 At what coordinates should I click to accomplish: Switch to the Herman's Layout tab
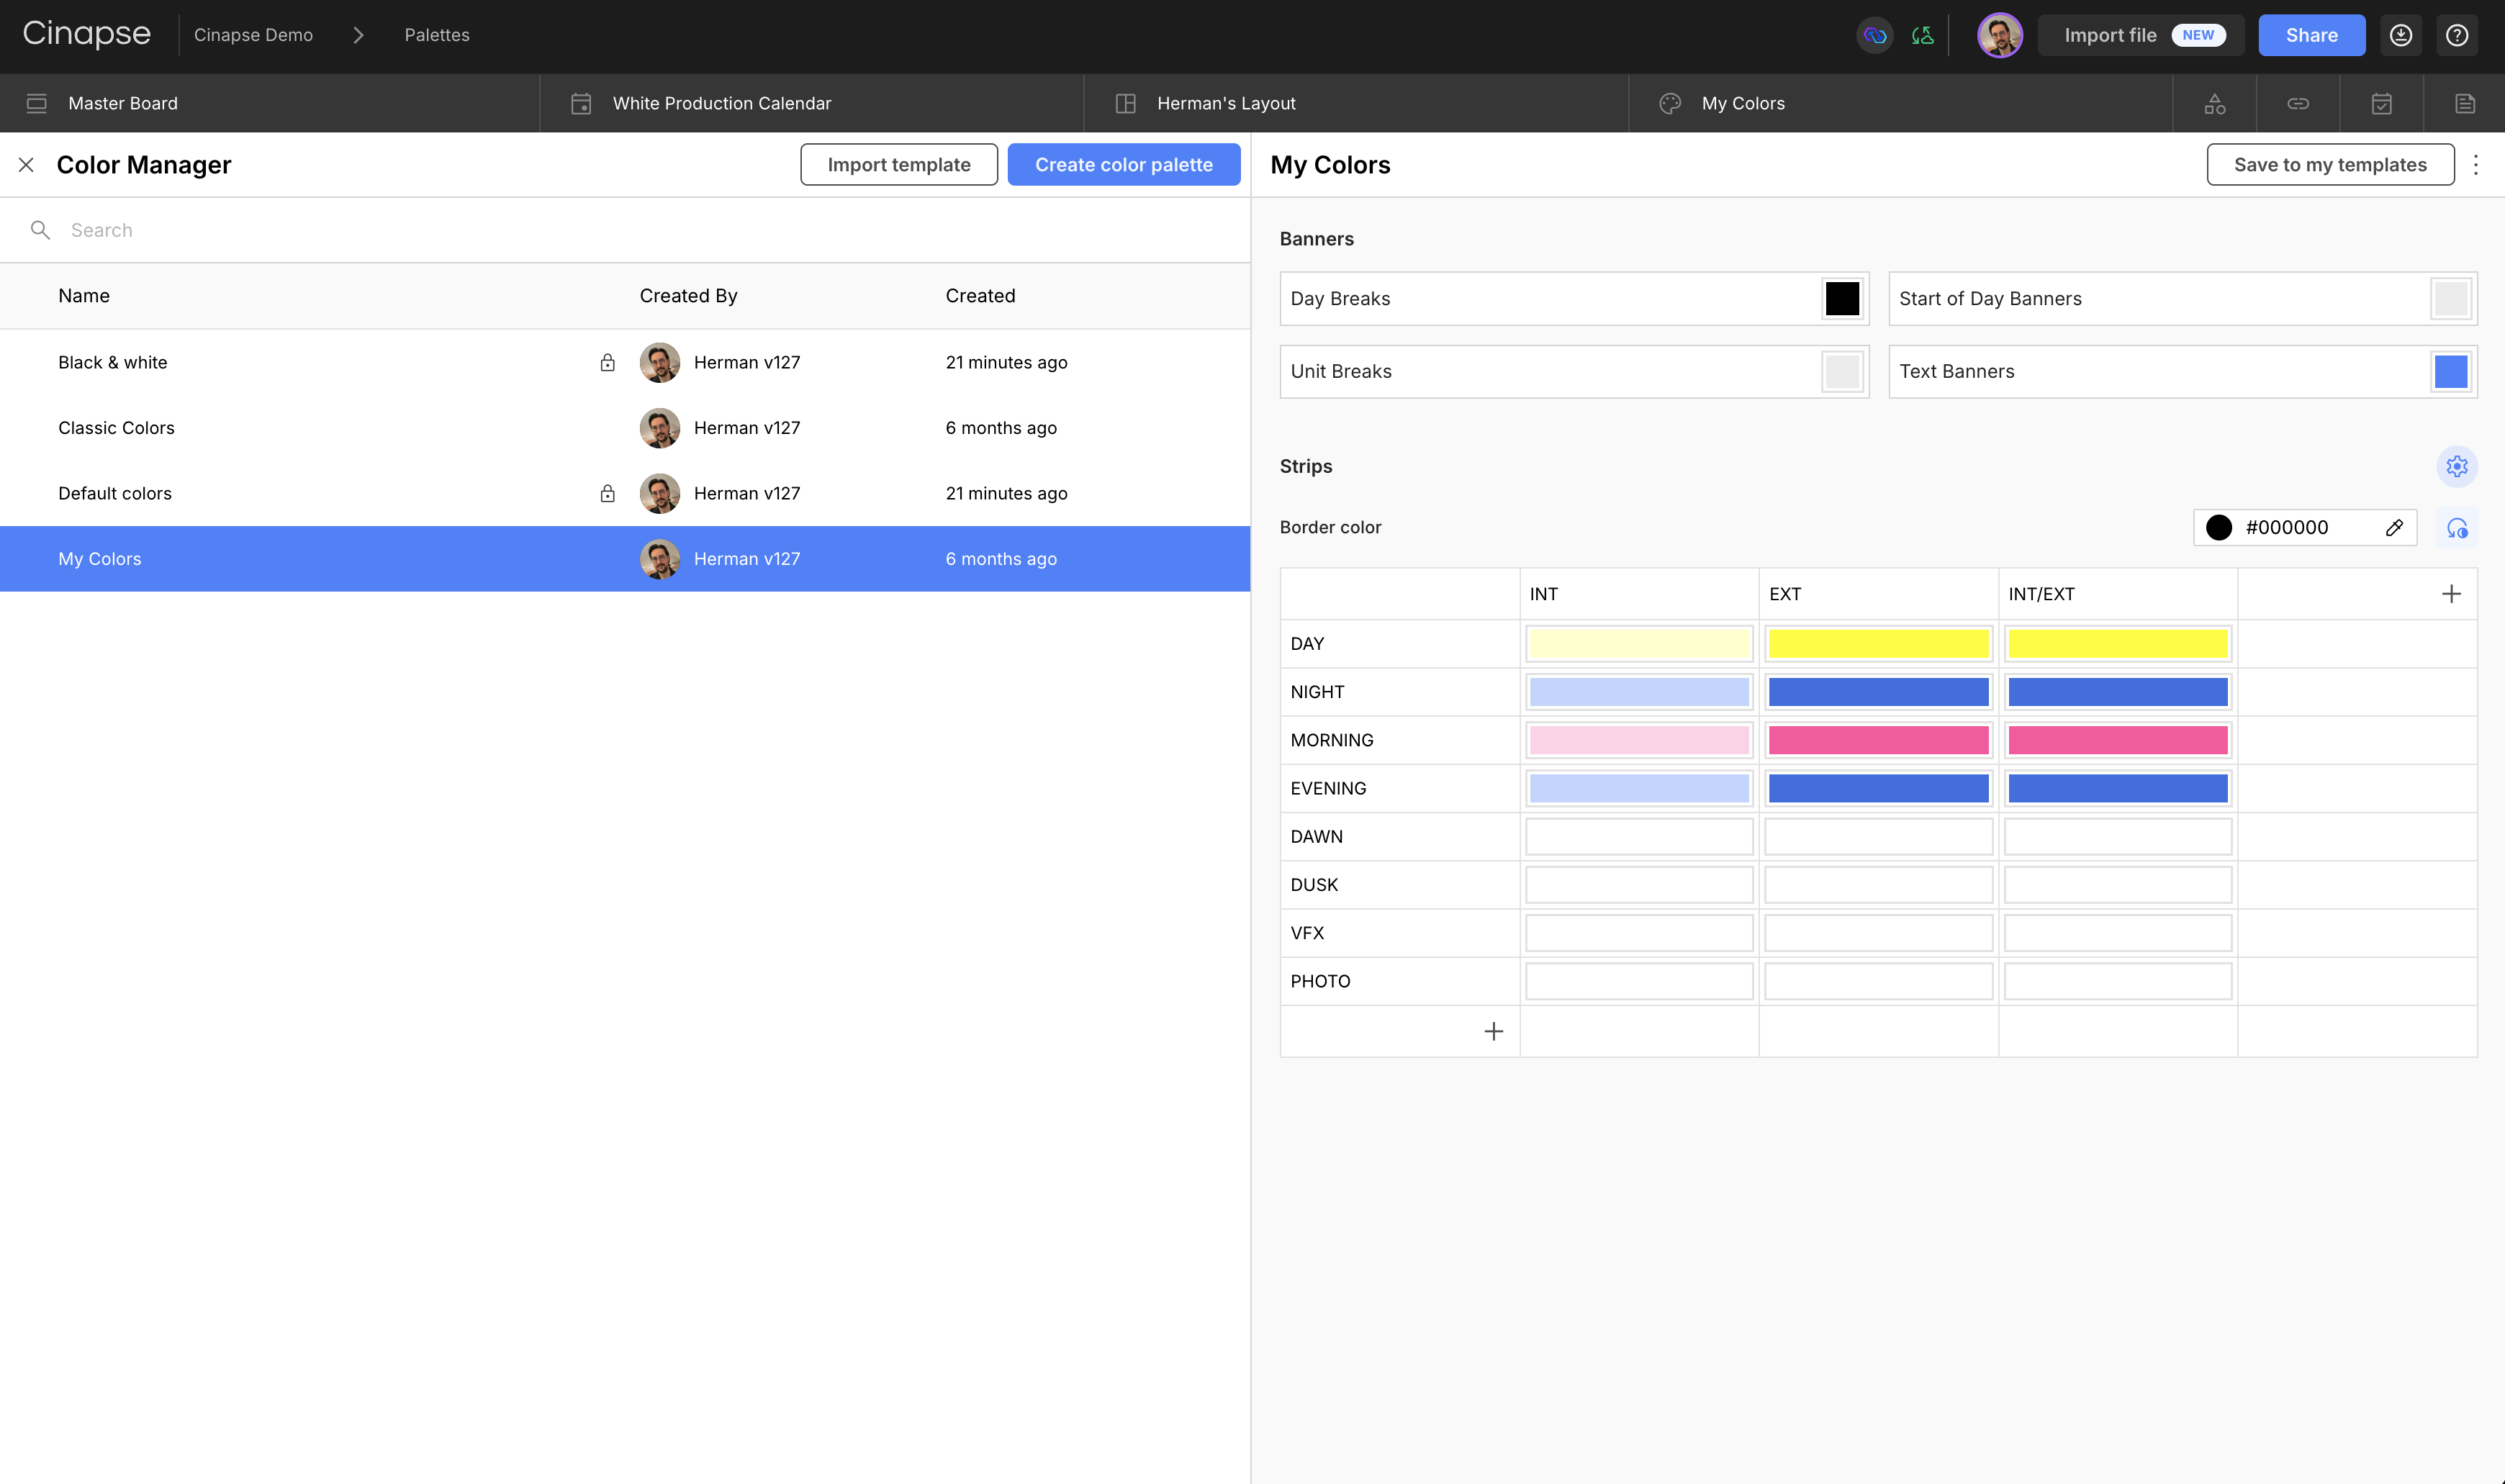[1225, 103]
